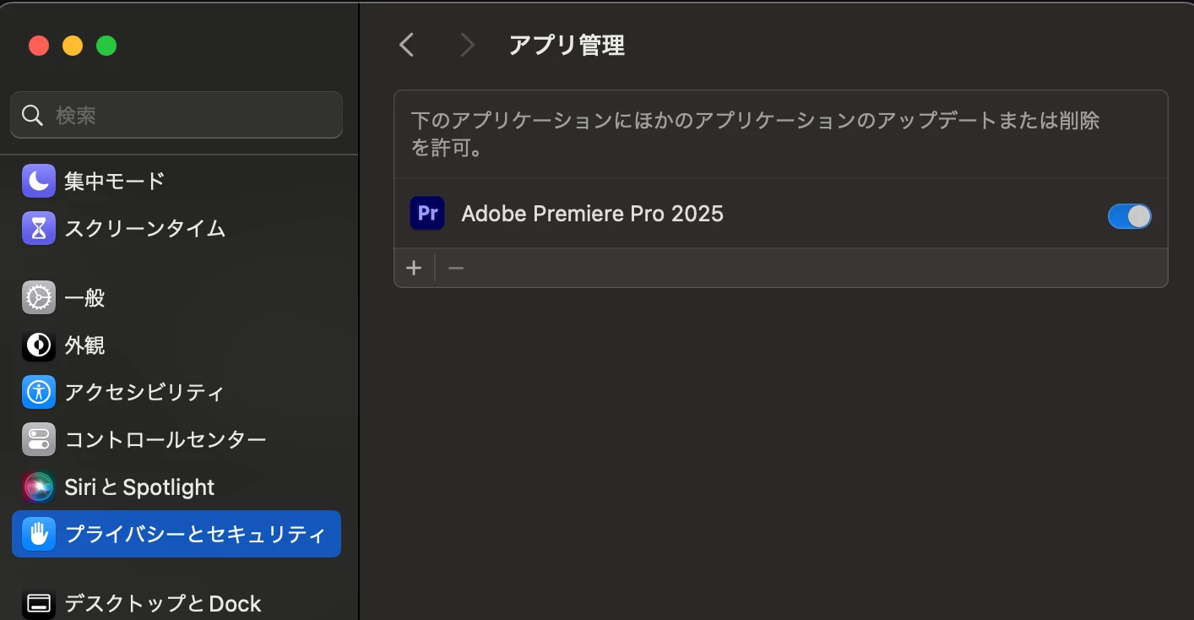
Task: Click the Control Center switches icon
Action: tap(39, 439)
